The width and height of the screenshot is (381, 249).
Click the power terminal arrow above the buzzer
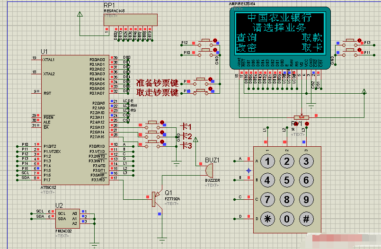195,140
